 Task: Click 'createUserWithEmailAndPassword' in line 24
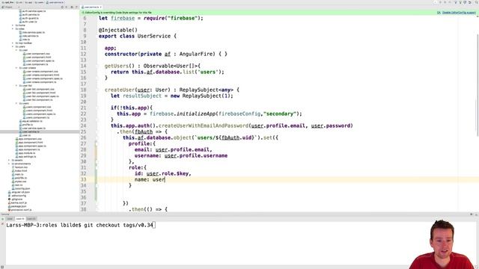(x=204, y=126)
